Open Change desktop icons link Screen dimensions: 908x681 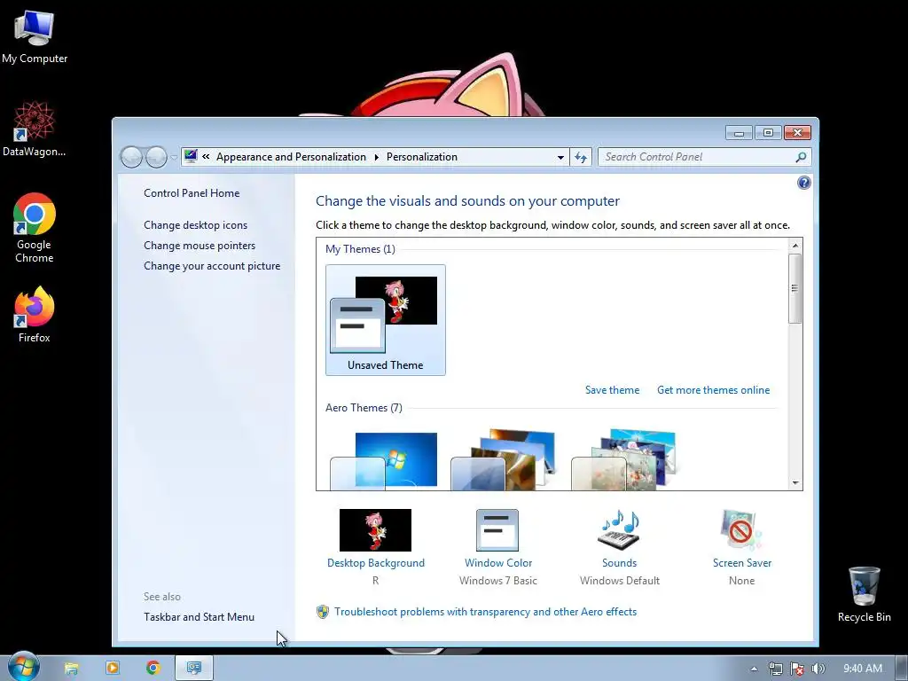coord(195,224)
